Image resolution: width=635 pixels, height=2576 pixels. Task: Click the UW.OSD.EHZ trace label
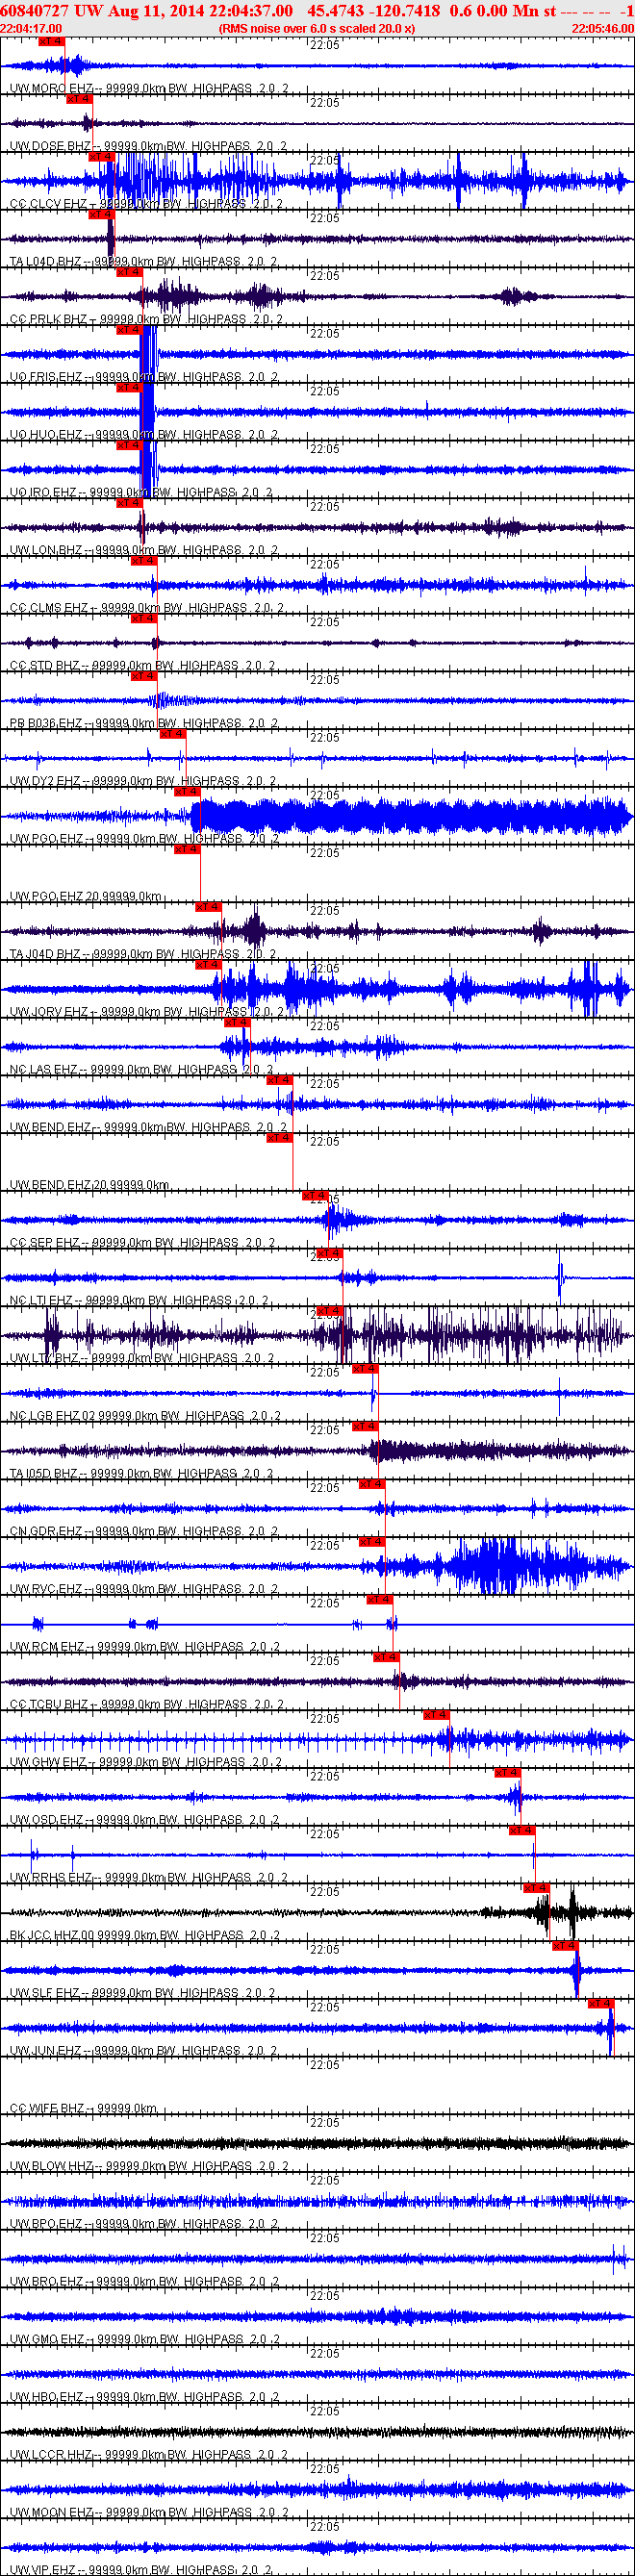[x=145, y=1821]
